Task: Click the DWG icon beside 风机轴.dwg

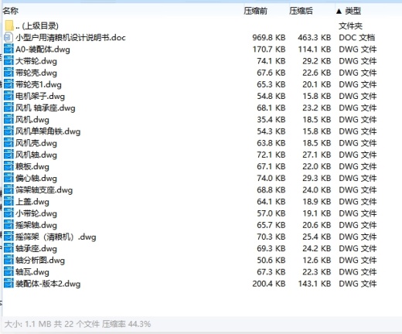Action: coord(9,155)
